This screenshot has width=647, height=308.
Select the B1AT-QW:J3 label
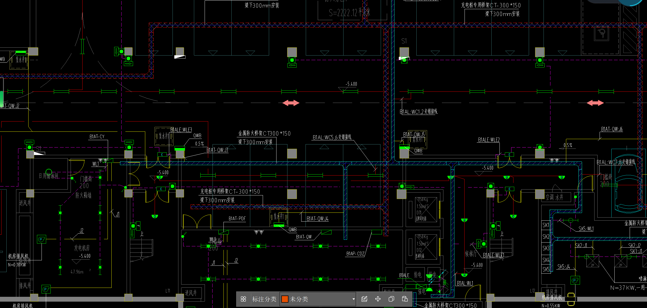pos(217,150)
